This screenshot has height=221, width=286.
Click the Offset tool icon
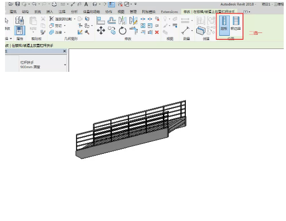point(112,21)
